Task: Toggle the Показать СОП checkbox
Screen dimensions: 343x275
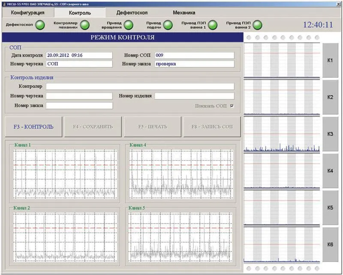Action: (232, 106)
